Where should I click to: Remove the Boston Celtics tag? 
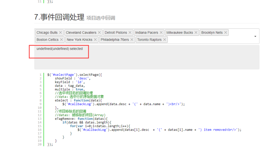61,40
